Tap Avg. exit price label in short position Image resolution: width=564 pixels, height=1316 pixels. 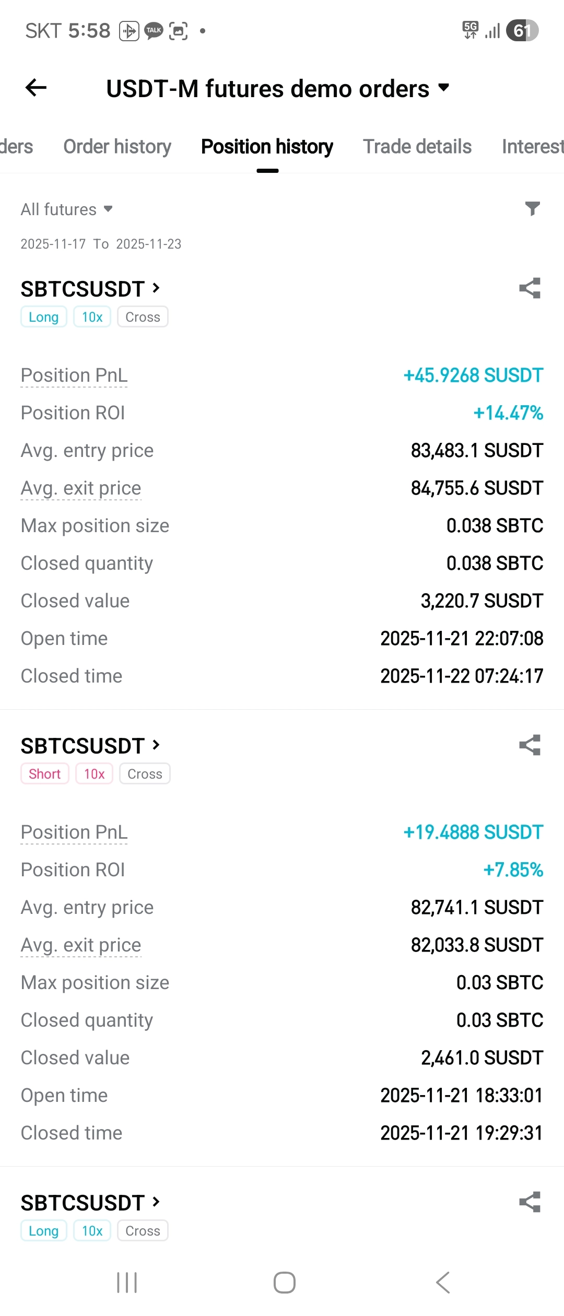point(81,945)
